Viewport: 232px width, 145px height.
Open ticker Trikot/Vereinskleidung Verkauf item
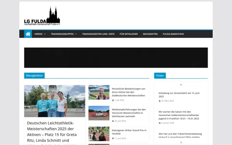(180, 135)
